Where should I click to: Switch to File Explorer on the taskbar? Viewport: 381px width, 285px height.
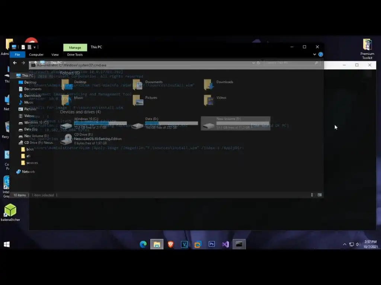click(x=157, y=244)
